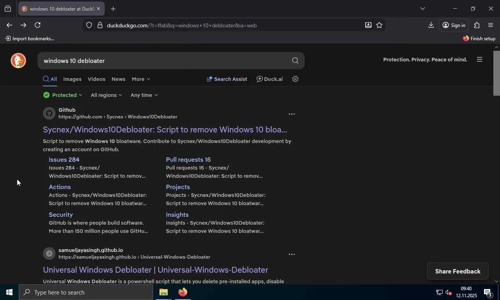Bookmark this page with the star
Viewport: 500px width, 300px height.
[x=379, y=25]
